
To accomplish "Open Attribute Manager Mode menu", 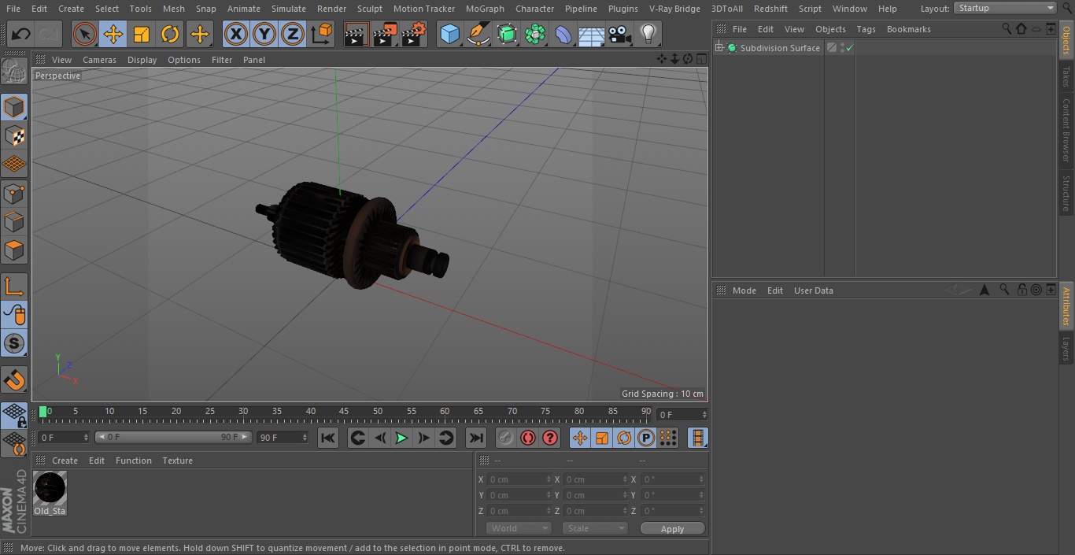I will [744, 290].
